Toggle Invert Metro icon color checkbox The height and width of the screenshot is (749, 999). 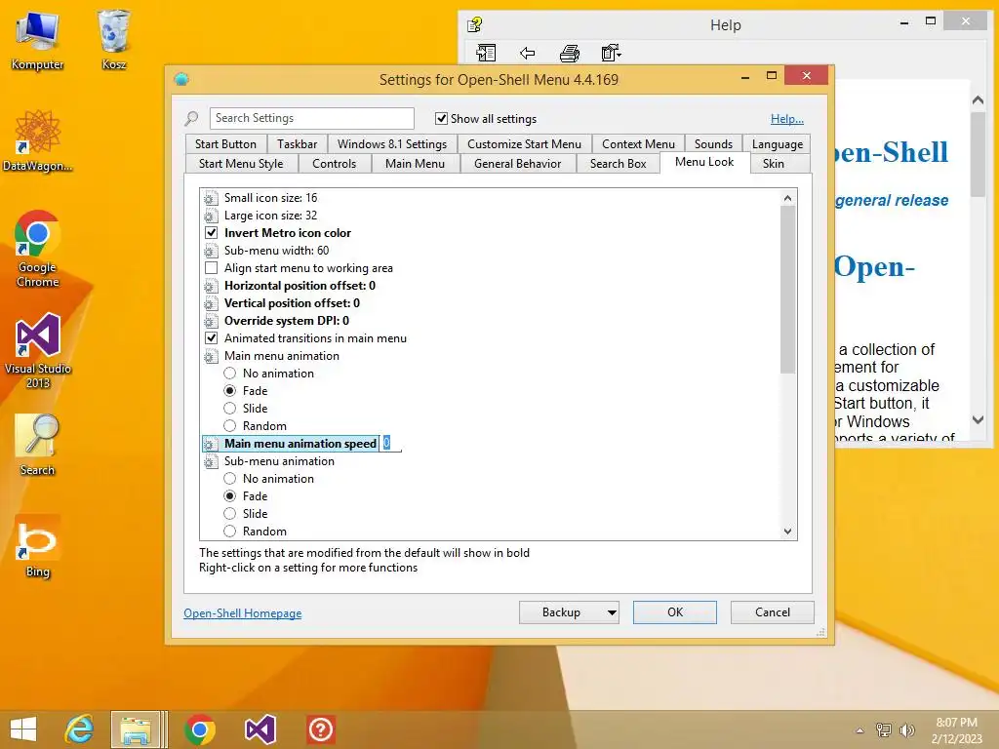click(x=211, y=233)
